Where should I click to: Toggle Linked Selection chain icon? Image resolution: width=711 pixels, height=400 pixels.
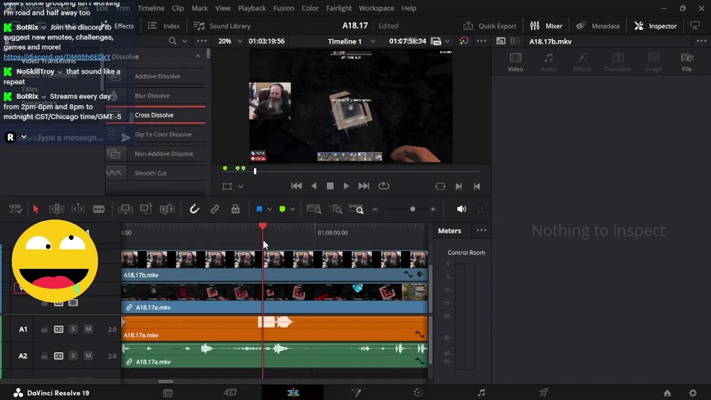214,209
